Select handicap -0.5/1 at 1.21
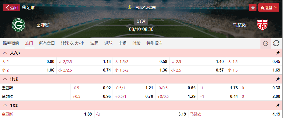 [x=134, y=88]
